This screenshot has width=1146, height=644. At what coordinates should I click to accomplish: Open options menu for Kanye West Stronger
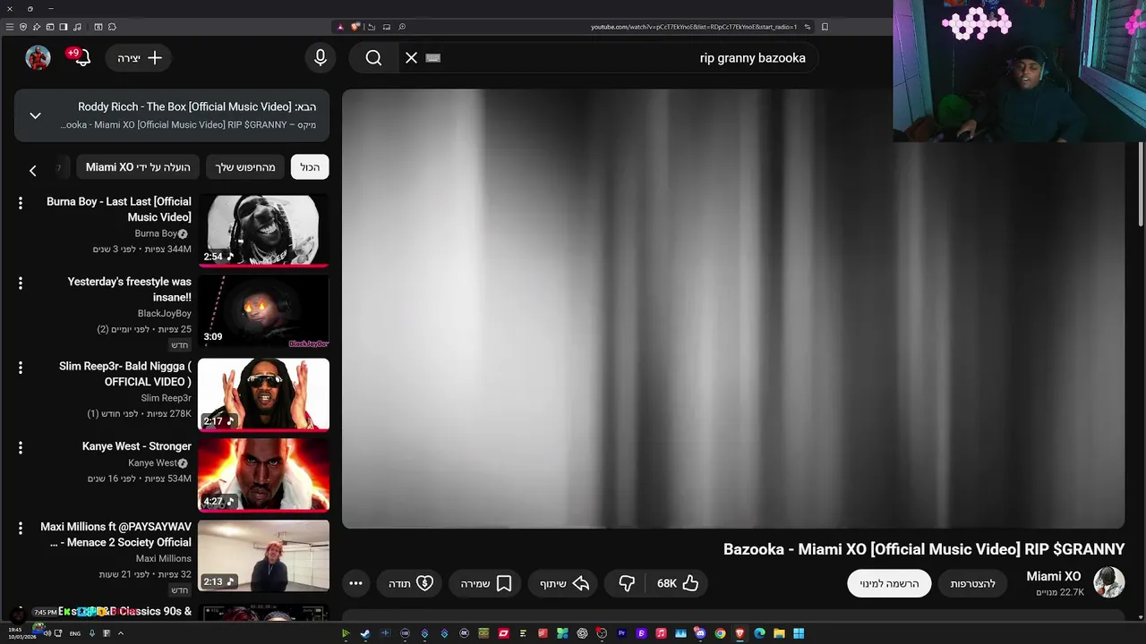point(20,447)
